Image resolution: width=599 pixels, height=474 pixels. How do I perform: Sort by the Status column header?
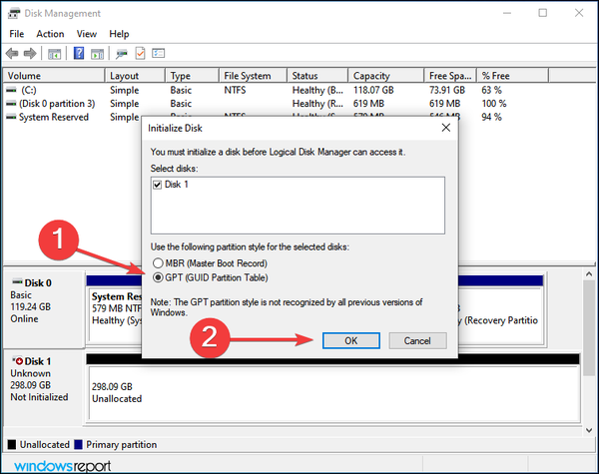[x=317, y=76]
